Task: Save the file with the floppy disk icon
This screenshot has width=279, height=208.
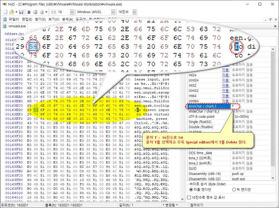Action: tap(21, 12)
